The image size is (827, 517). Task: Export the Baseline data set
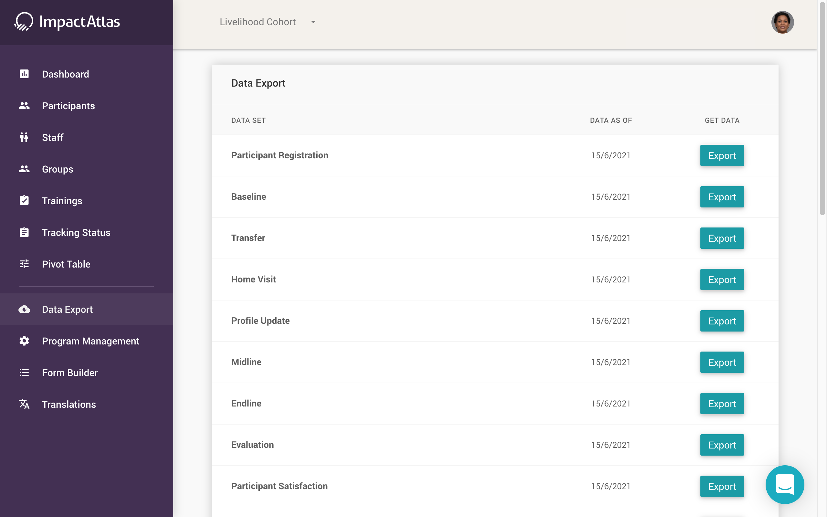[x=722, y=196]
